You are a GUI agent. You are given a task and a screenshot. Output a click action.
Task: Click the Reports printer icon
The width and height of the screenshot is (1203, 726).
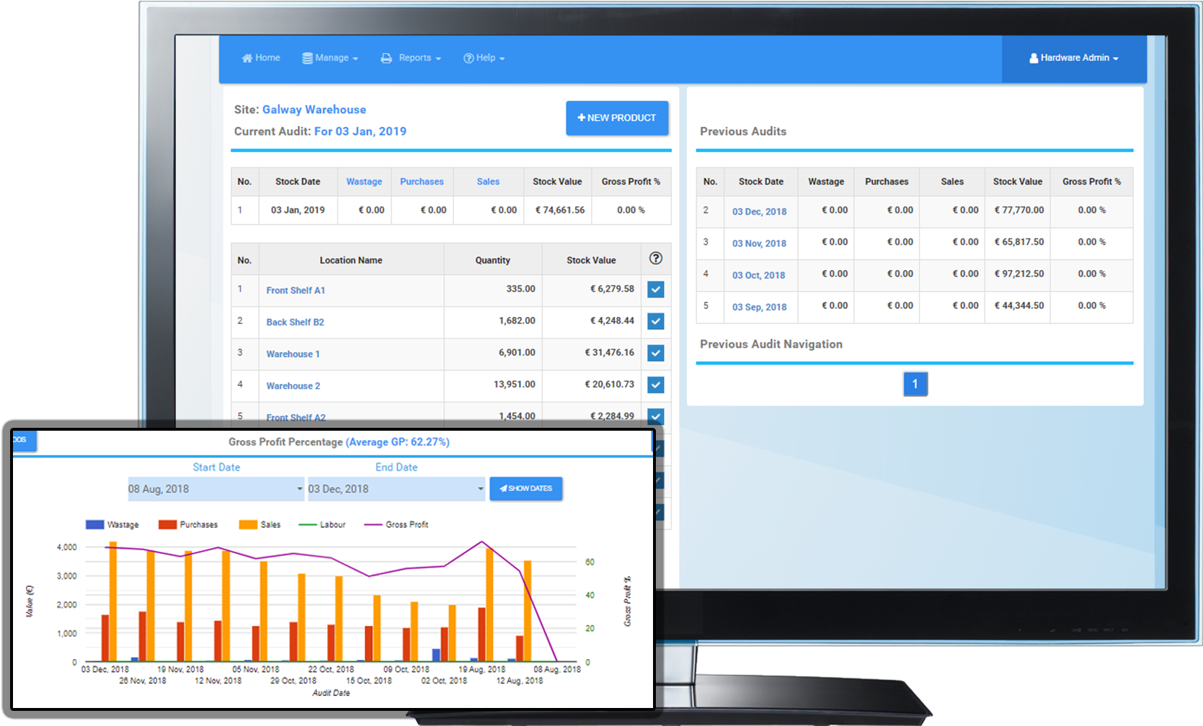(x=386, y=58)
